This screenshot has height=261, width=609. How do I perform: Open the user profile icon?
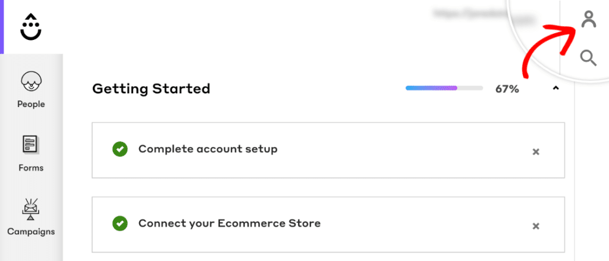588,19
